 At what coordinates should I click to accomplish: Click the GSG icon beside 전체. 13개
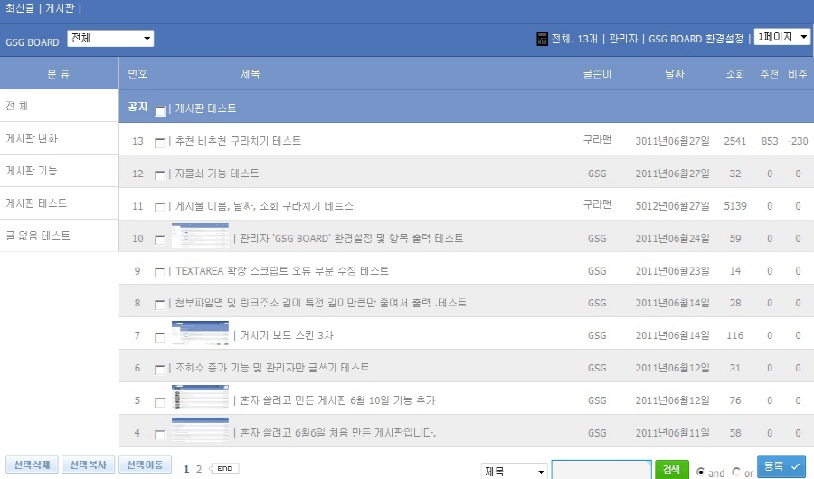coord(542,39)
